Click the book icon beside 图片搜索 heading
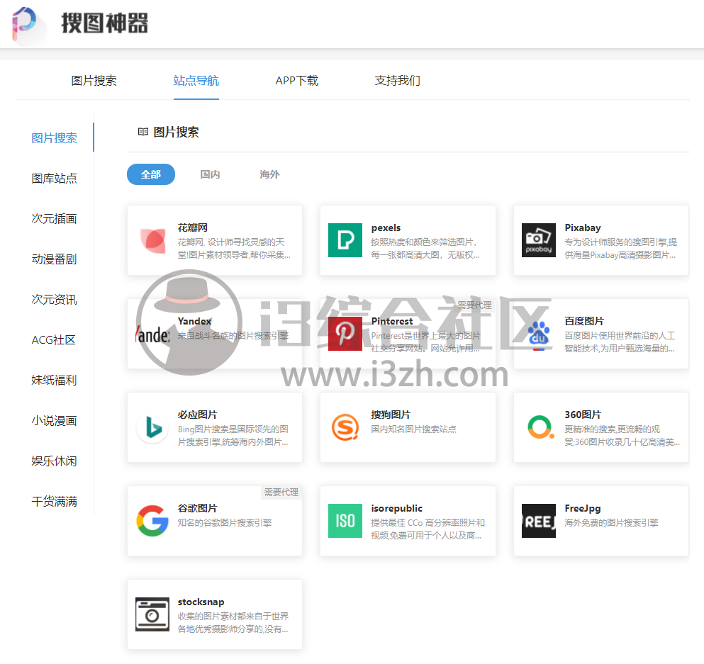Screen dimensions: 704x664 [x=143, y=132]
